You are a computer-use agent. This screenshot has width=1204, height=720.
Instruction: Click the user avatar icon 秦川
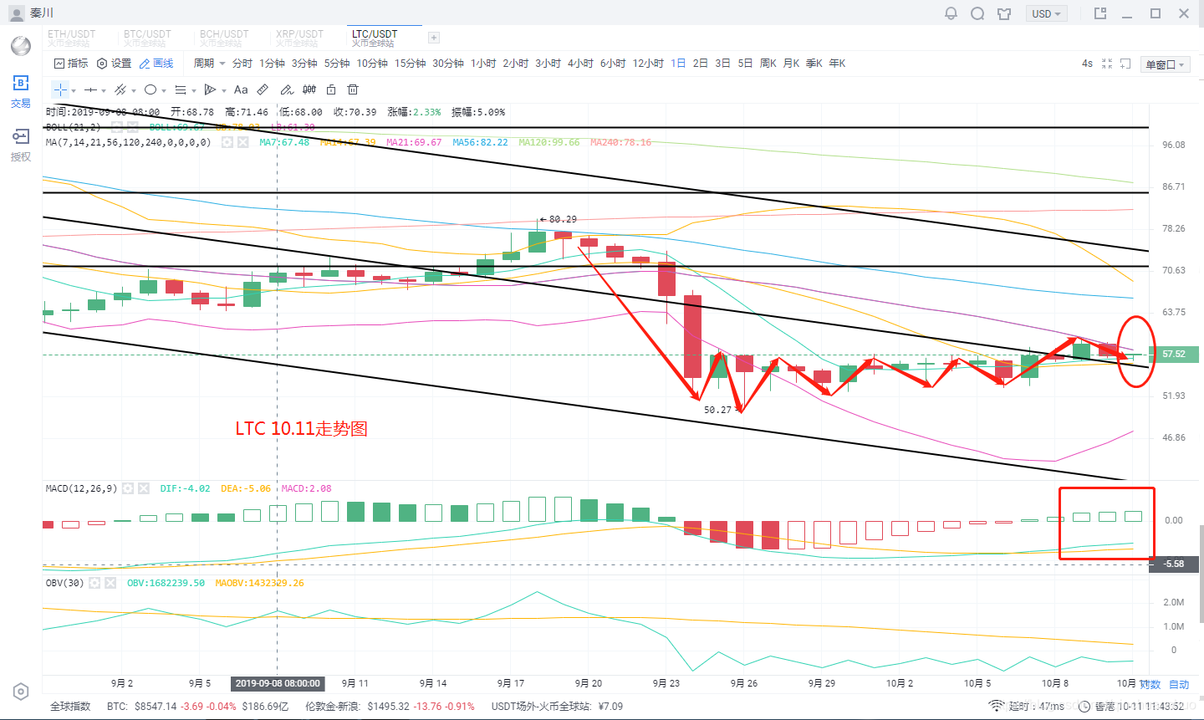point(17,13)
